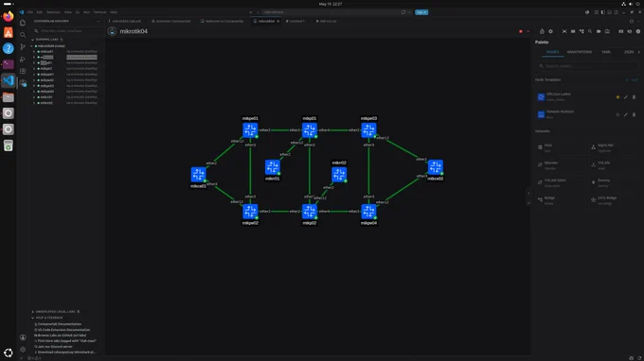Expand the mikpe04 container row

(x=34, y=92)
